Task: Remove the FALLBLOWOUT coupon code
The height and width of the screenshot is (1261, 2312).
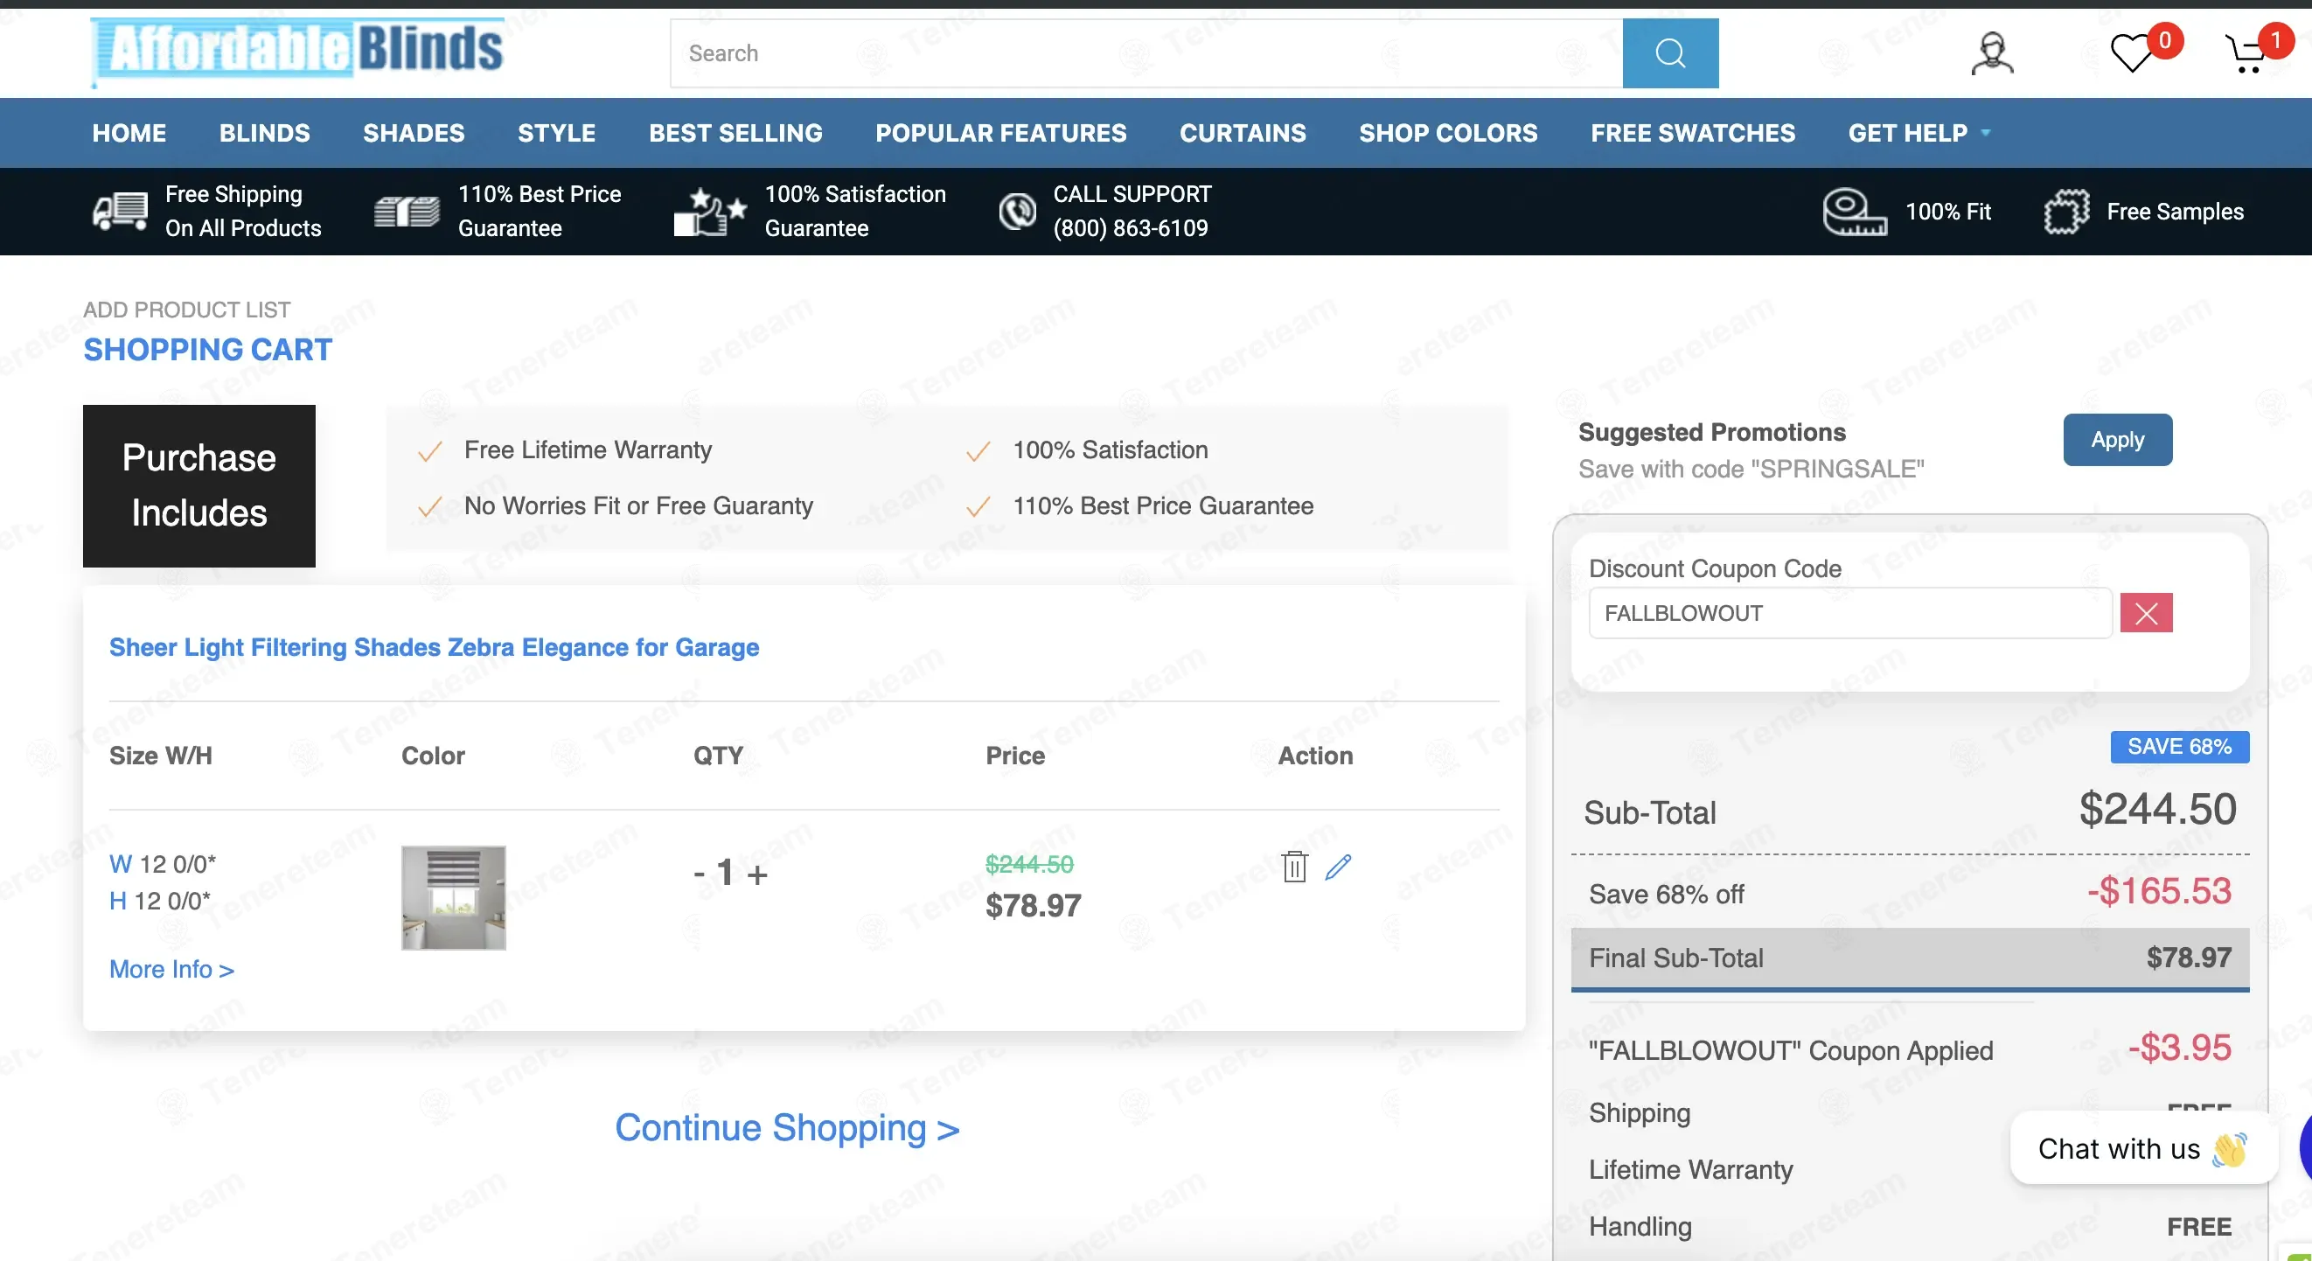Action: coord(2146,613)
